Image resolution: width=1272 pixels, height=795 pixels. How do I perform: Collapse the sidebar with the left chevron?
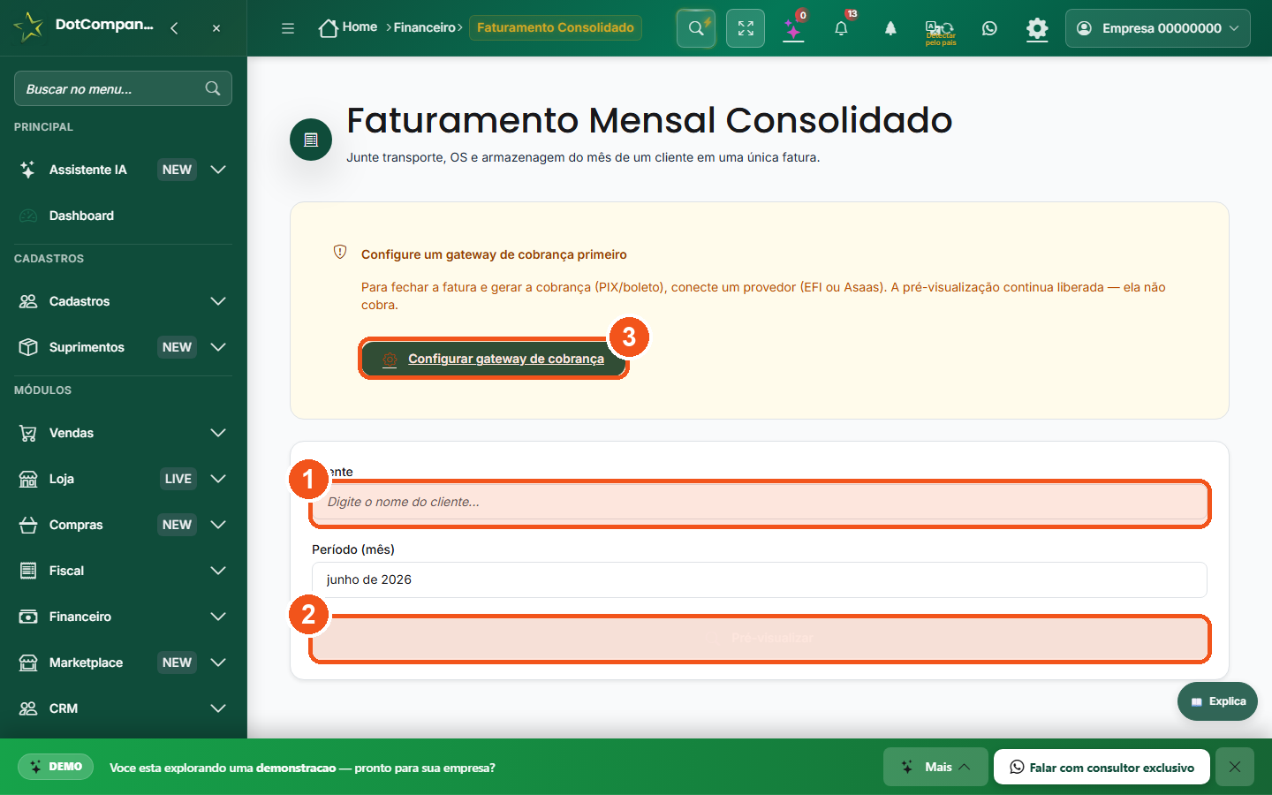coord(174,28)
